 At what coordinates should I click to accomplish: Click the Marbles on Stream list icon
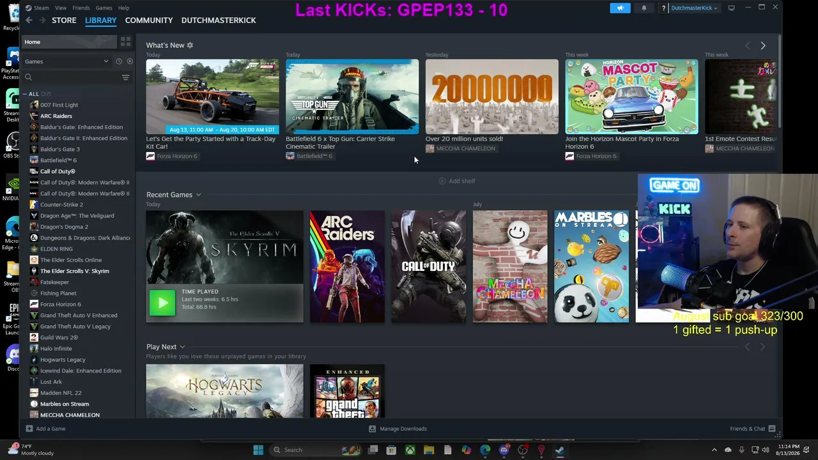pos(34,404)
